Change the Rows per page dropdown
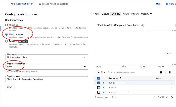The image size is (176, 107). [114, 97]
